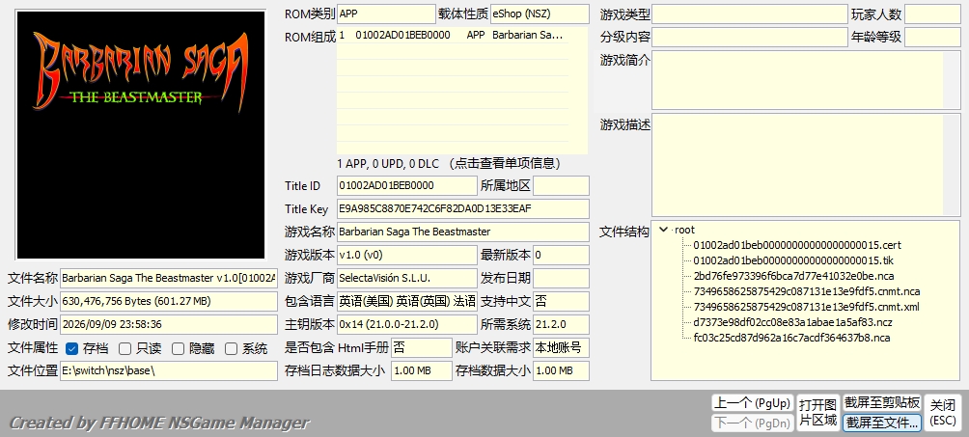This screenshot has height=437, width=969.
Task: Click the Barbarian Saga cover thumbnail
Action: coord(141,135)
